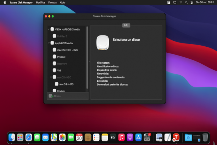
Task: Open Apple TV from the Dock
Action: click(113, 138)
